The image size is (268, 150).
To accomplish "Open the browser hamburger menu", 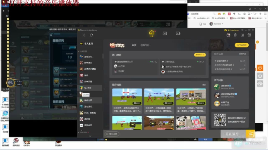I will pyautogui.click(x=265, y=14).
